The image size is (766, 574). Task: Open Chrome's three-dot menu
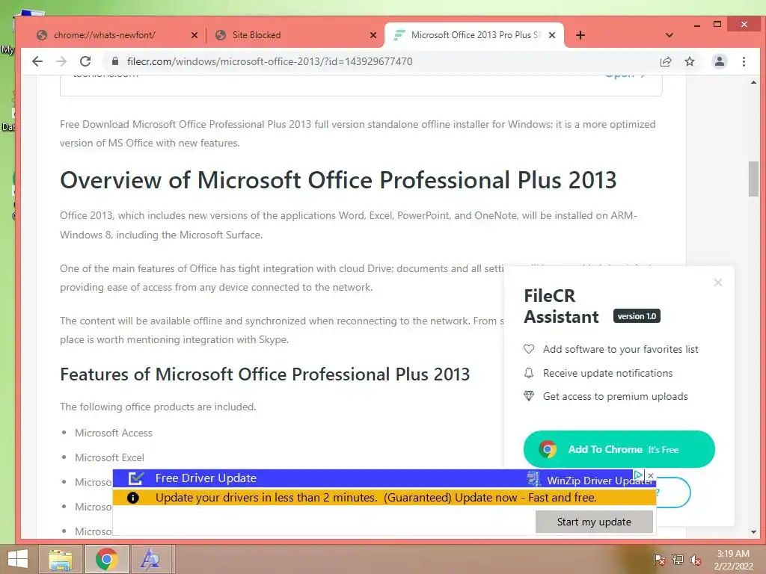tap(744, 61)
